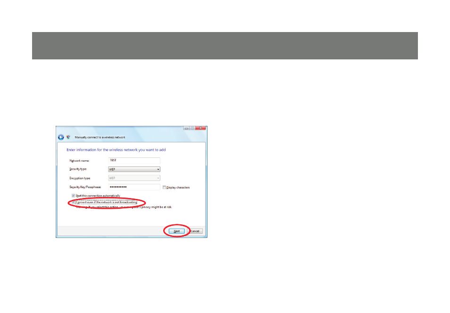450x313 pixels.
Task: Toggle Start this connection automatically checkbox
Action: 73,196
